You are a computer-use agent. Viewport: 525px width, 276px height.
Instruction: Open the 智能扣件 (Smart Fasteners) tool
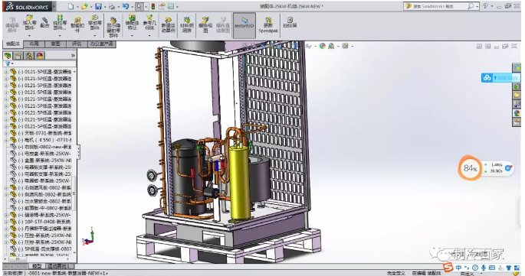click(77, 24)
